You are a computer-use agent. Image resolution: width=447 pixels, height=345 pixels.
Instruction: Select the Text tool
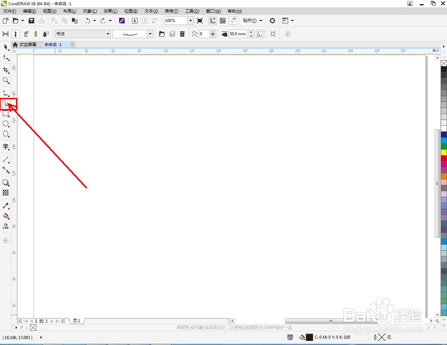(x=6, y=147)
